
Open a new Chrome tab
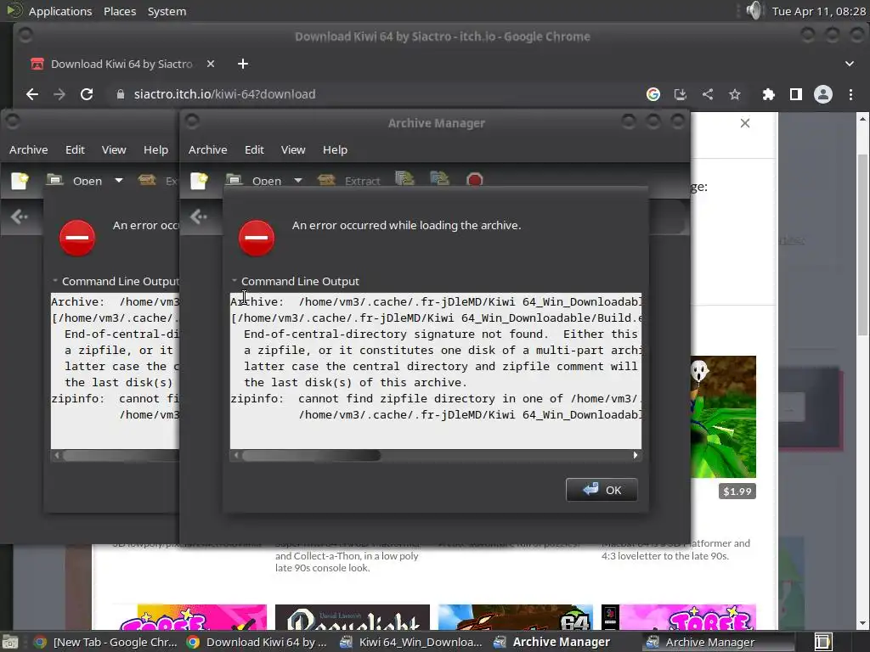[x=242, y=64]
